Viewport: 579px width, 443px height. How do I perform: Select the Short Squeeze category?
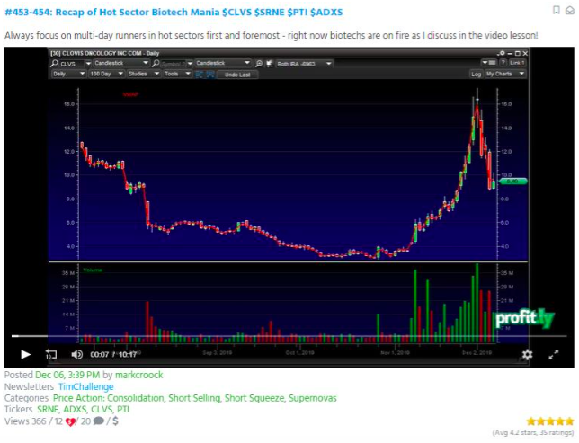(x=254, y=397)
